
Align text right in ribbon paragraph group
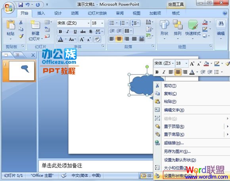tap(126, 39)
